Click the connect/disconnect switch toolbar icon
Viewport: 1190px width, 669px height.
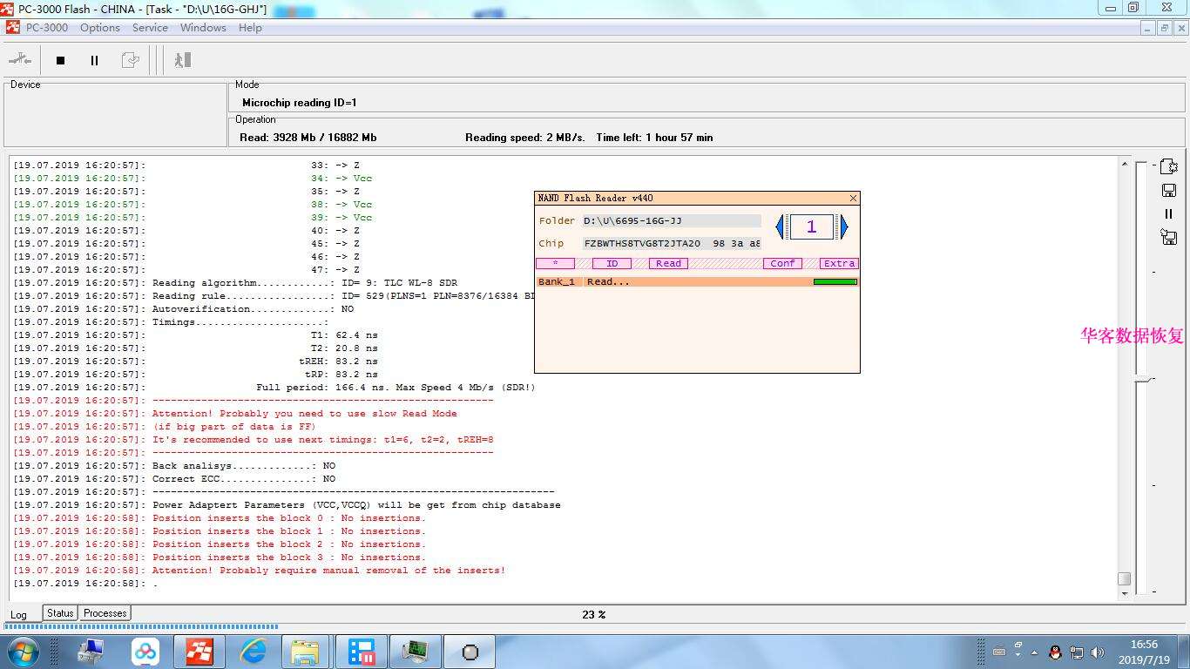point(19,60)
